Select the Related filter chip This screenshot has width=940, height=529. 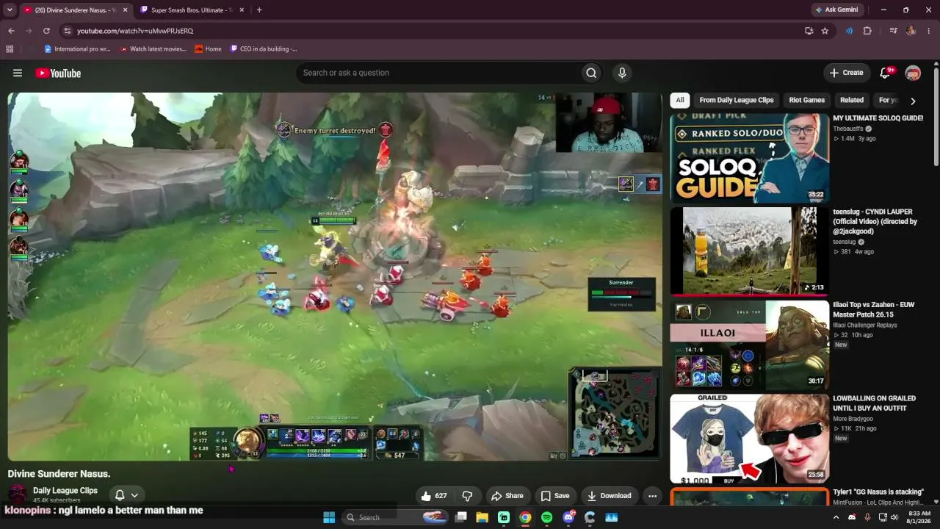852,100
